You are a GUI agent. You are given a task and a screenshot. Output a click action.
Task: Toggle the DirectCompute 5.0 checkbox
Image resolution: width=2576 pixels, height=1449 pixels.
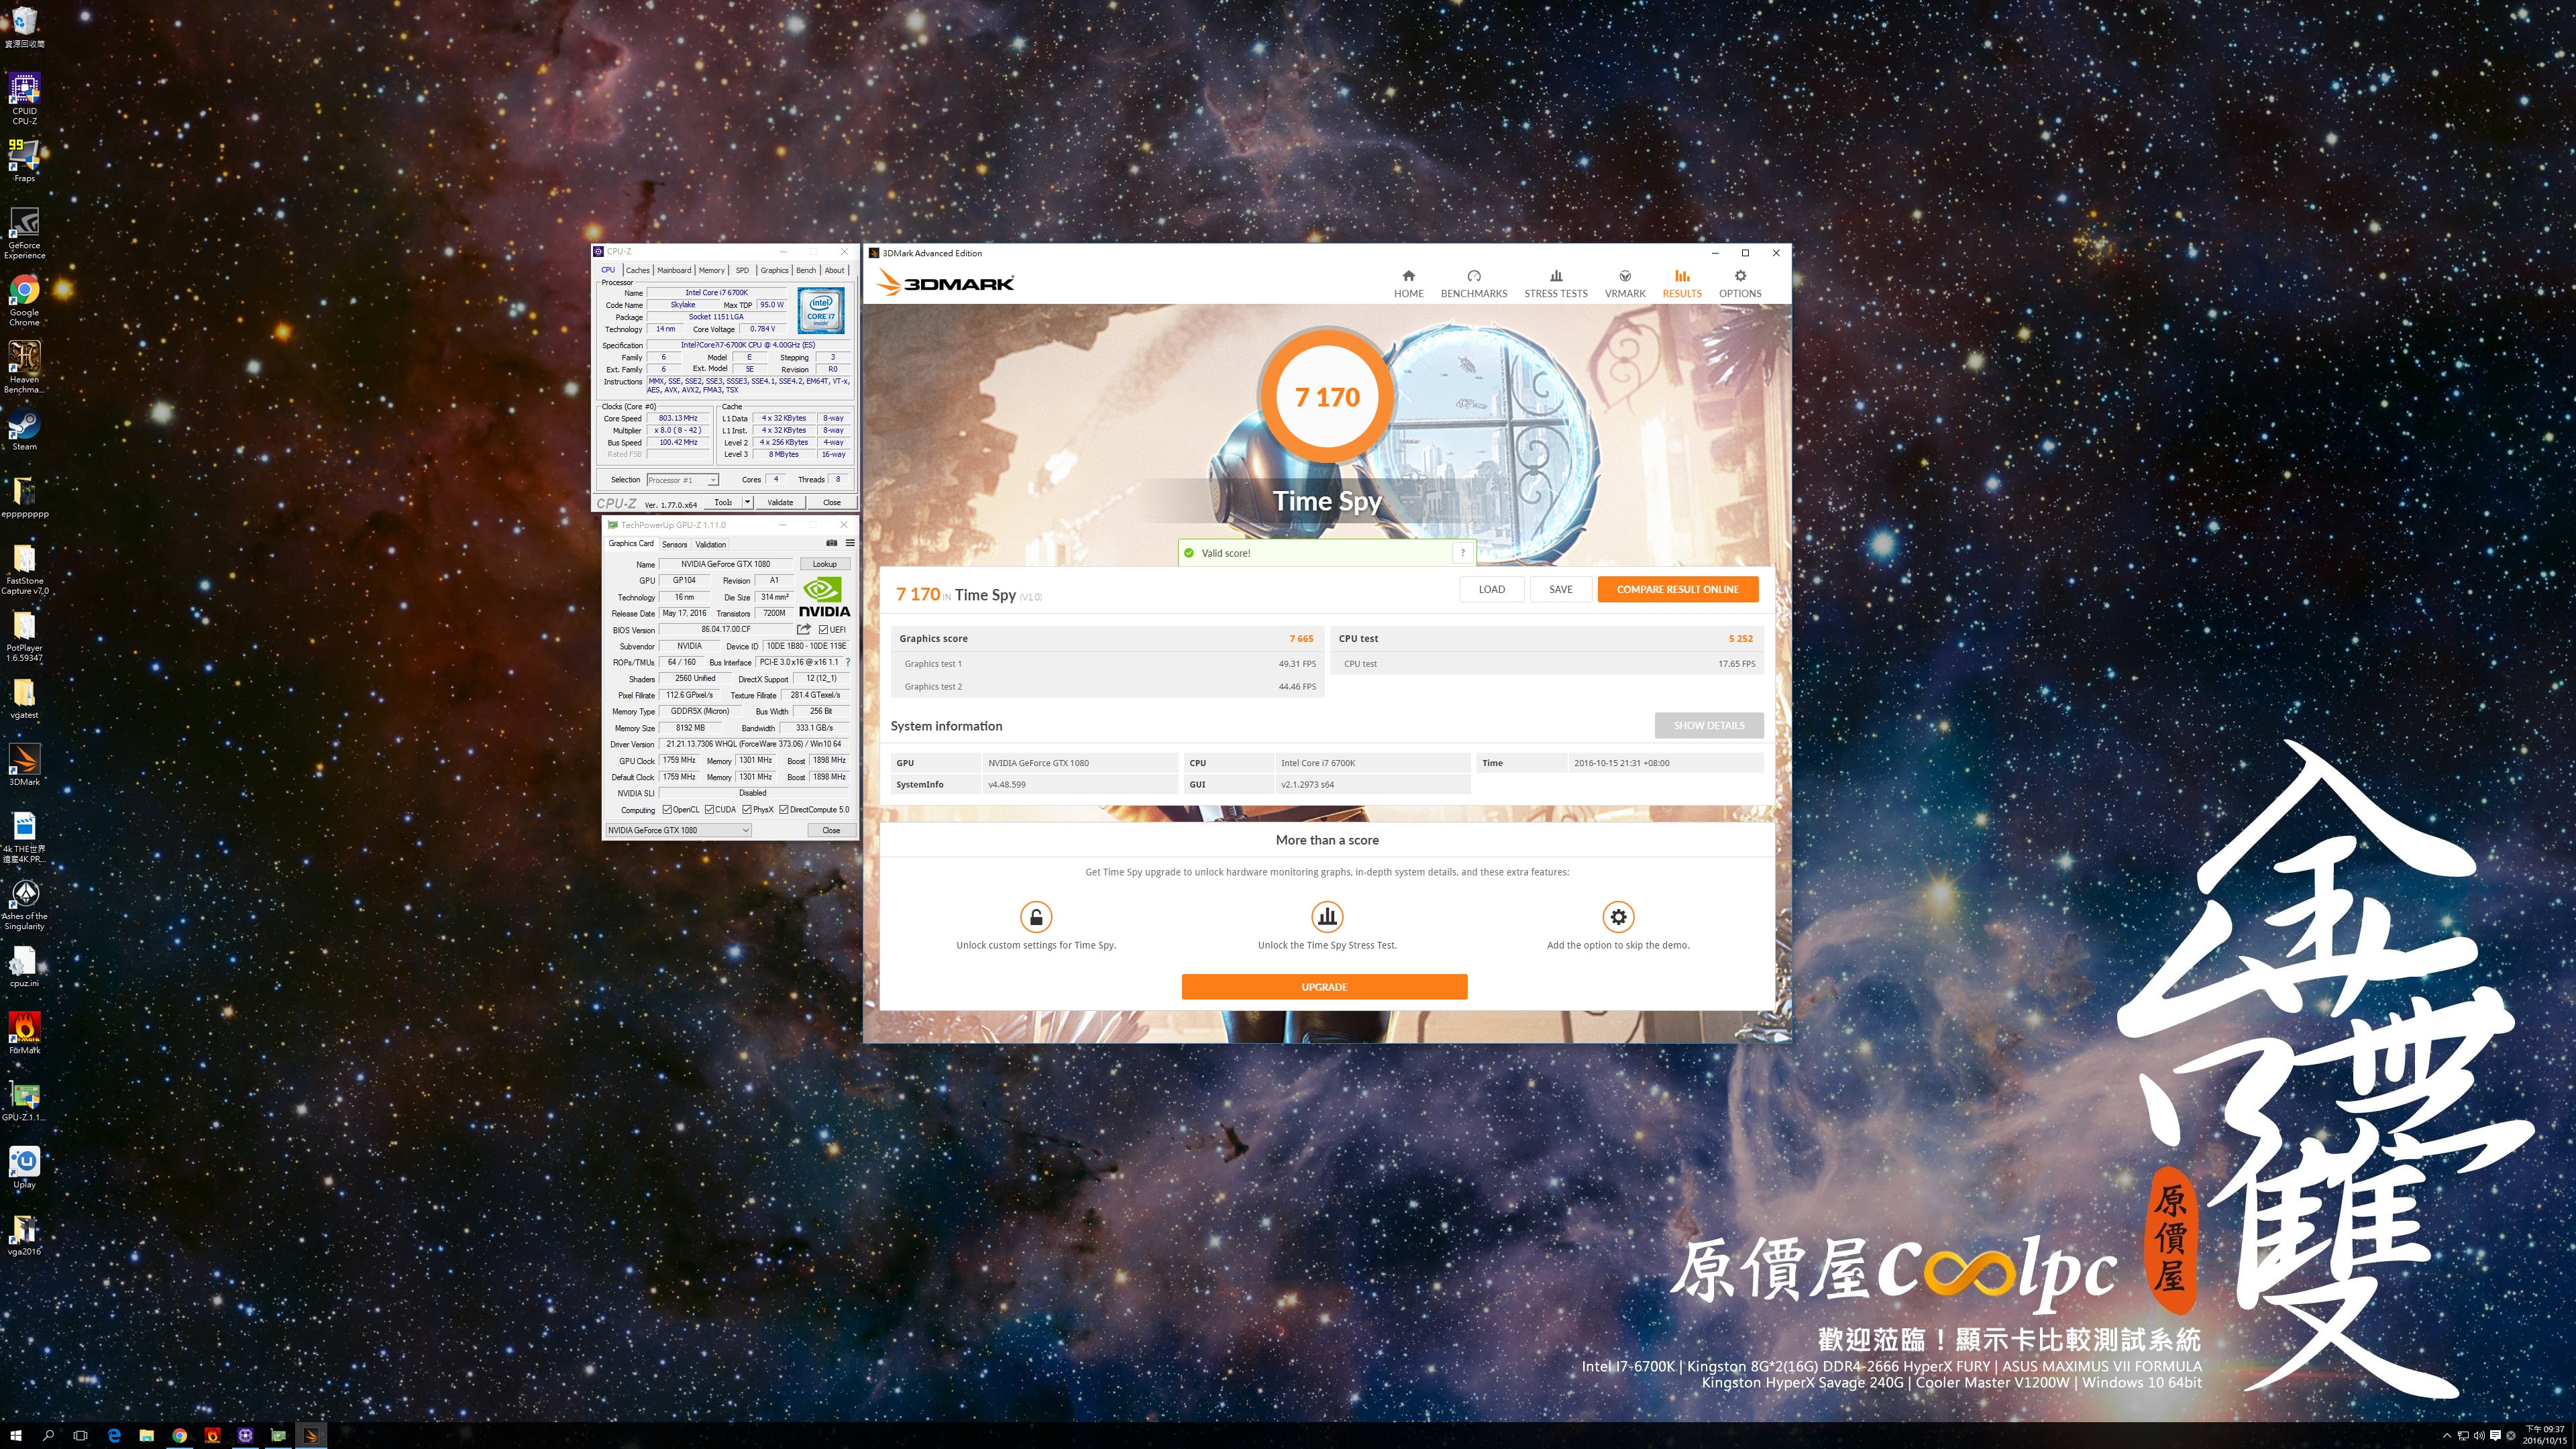point(784,810)
